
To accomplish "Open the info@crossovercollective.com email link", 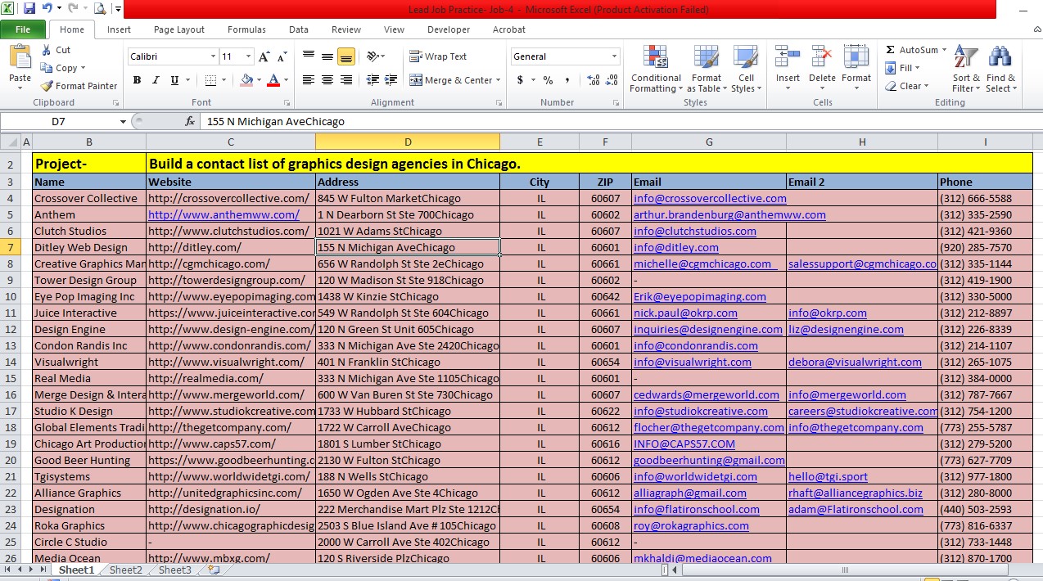I will pyautogui.click(x=709, y=198).
